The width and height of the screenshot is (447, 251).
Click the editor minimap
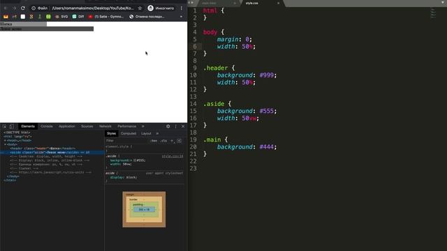coord(433,13)
